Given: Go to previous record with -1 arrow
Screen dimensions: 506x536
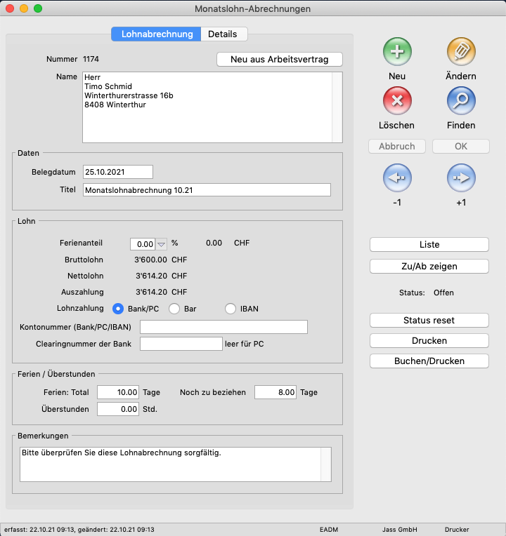Looking at the screenshot, I should [397, 178].
